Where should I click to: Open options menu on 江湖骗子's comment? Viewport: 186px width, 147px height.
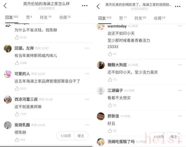pyautogui.click(x=180, y=90)
